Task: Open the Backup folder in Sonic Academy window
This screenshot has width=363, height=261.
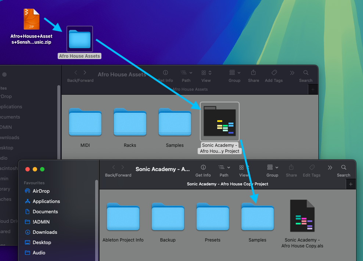Action: pos(168,217)
